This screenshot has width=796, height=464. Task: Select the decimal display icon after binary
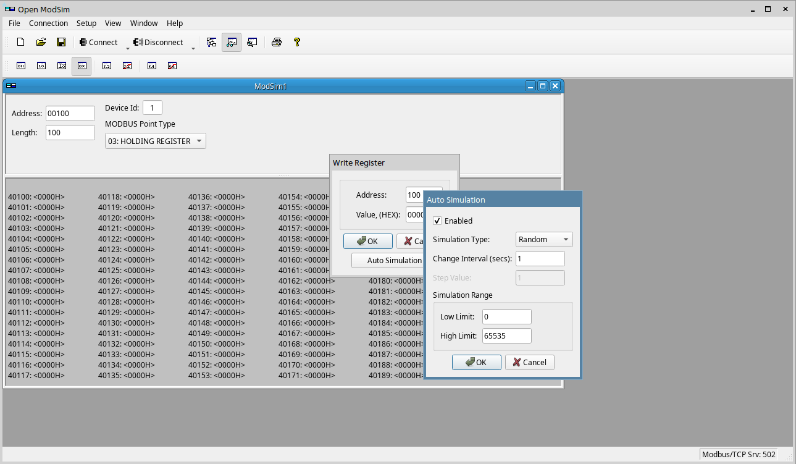click(41, 65)
